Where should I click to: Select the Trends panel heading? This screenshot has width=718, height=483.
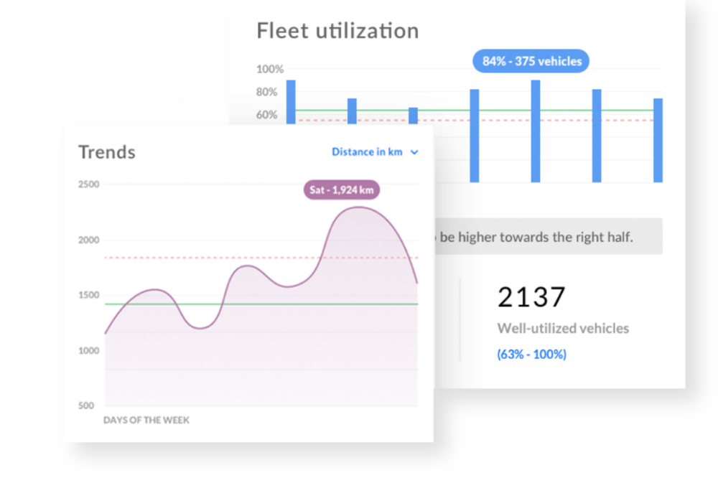coord(106,152)
